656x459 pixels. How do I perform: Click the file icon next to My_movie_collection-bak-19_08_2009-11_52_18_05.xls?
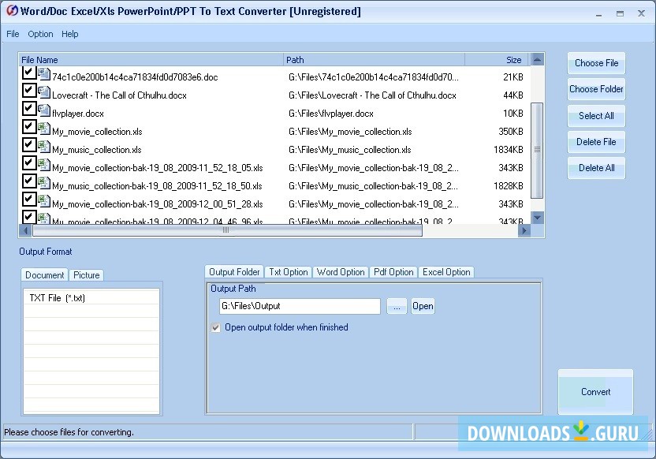coord(43,163)
